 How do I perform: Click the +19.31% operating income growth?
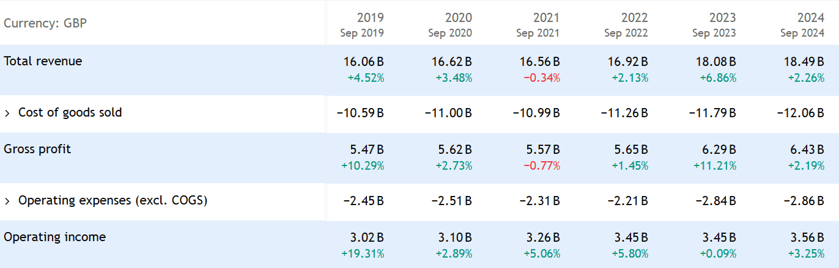pos(363,253)
